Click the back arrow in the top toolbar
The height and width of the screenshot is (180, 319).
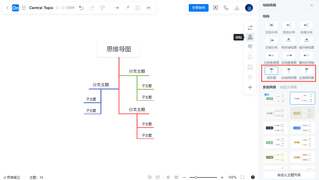click(7, 8)
